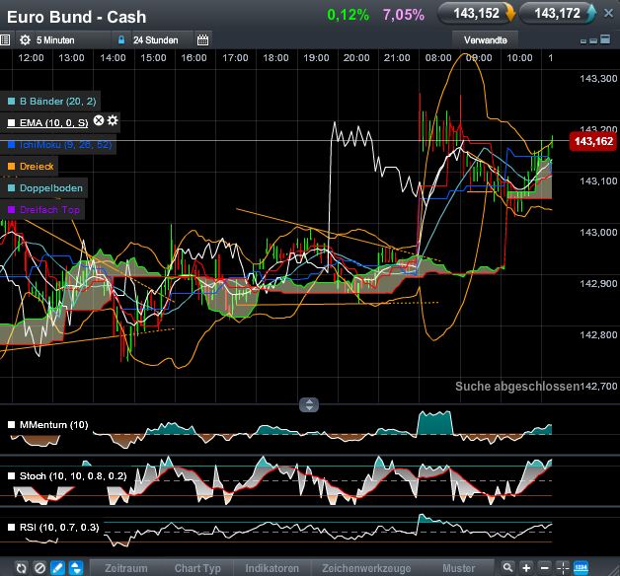Click the 7,05% purple percentage value
The height and width of the screenshot is (576, 620).
pos(404,15)
